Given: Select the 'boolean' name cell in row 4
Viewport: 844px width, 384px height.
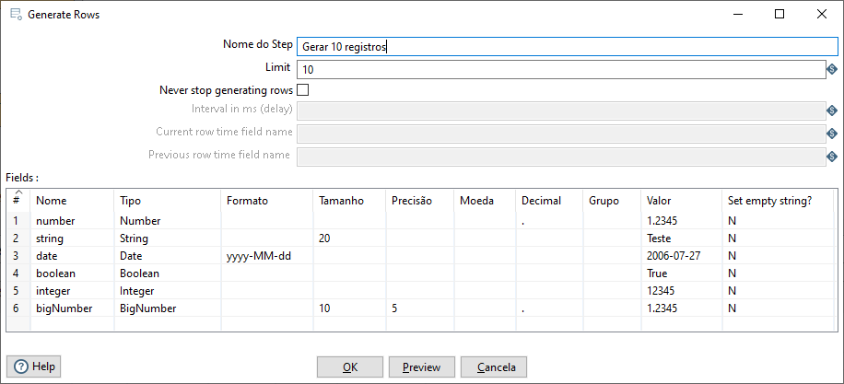Looking at the screenshot, I should pos(72,273).
